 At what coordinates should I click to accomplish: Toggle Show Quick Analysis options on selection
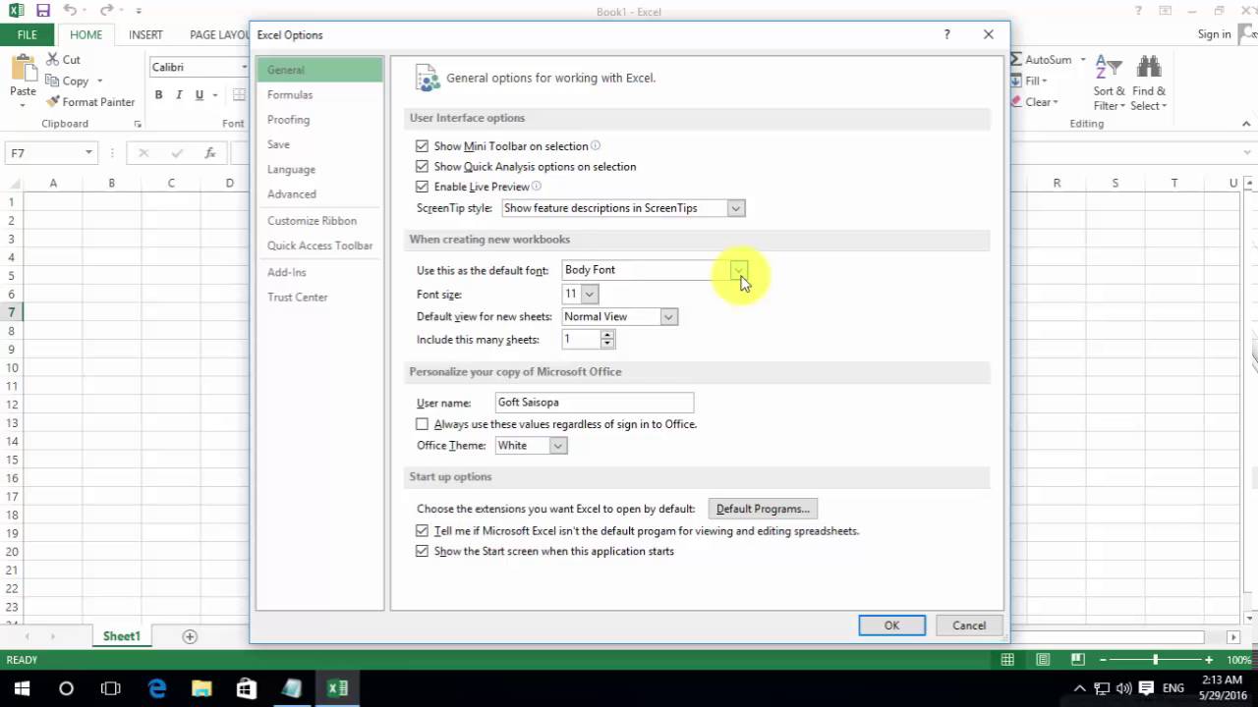pyautogui.click(x=423, y=167)
